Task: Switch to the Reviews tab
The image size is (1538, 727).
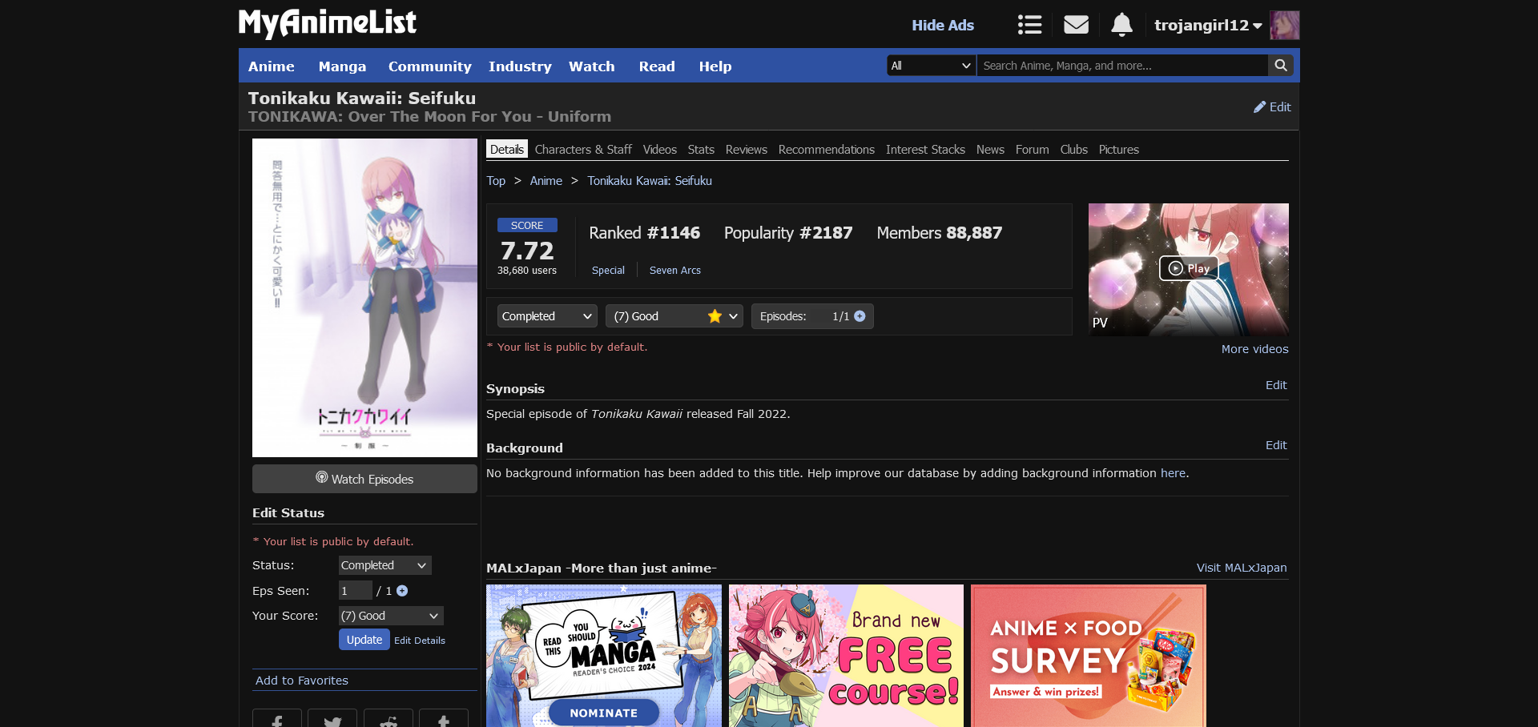Action: coord(747,150)
